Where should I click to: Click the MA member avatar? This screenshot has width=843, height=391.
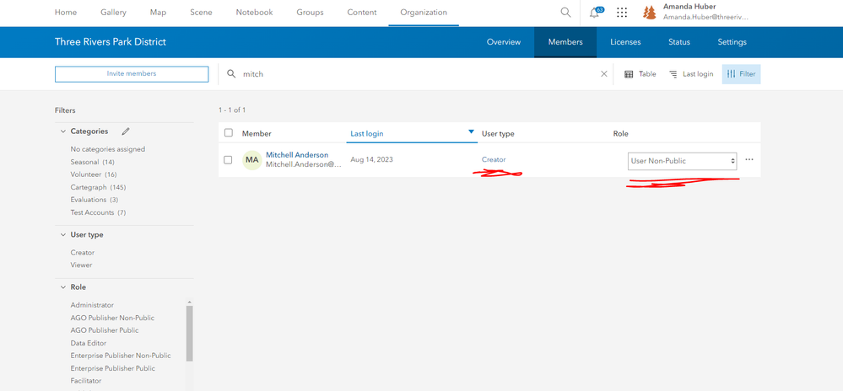pyautogui.click(x=252, y=160)
